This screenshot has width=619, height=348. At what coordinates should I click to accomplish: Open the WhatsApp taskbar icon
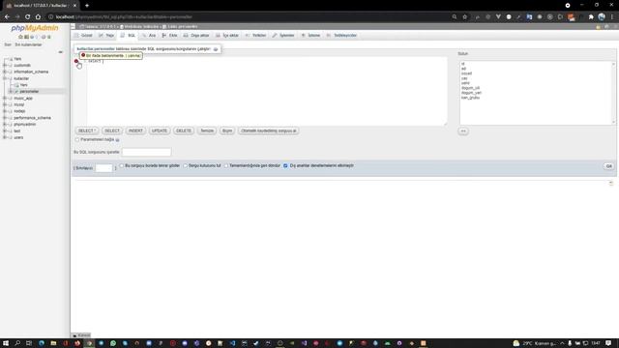(x=113, y=343)
